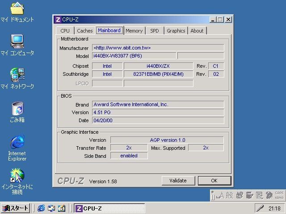Switch to the Caches tab
The height and width of the screenshot is (214, 286).
tap(84, 31)
